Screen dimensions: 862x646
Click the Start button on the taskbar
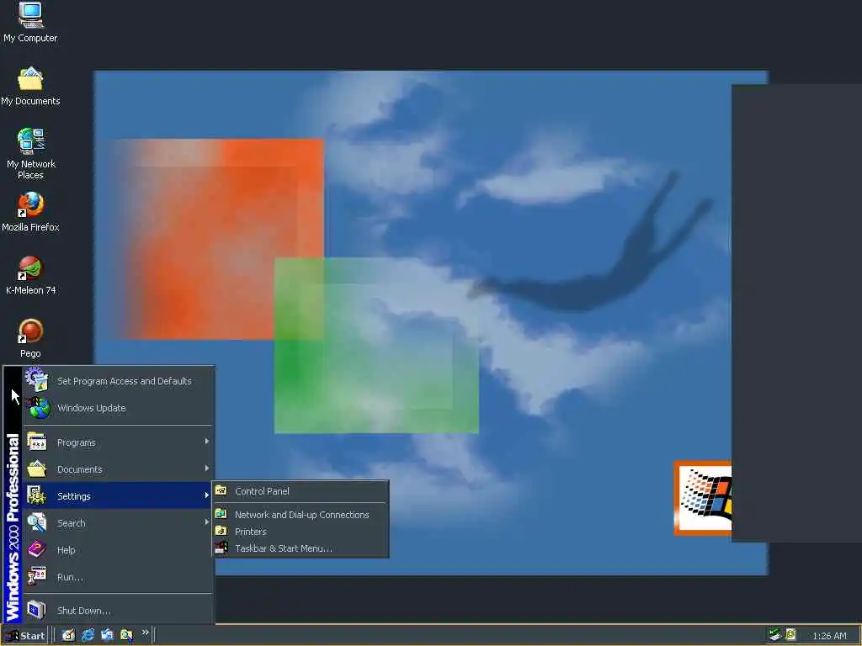pos(25,636)
